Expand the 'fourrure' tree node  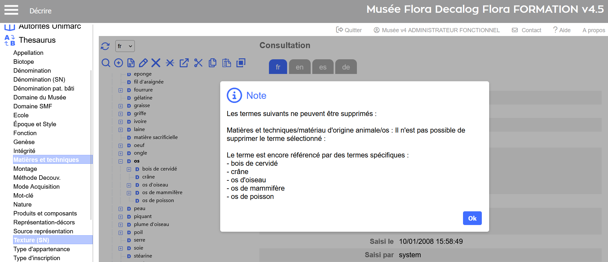[x=120, y=90]
